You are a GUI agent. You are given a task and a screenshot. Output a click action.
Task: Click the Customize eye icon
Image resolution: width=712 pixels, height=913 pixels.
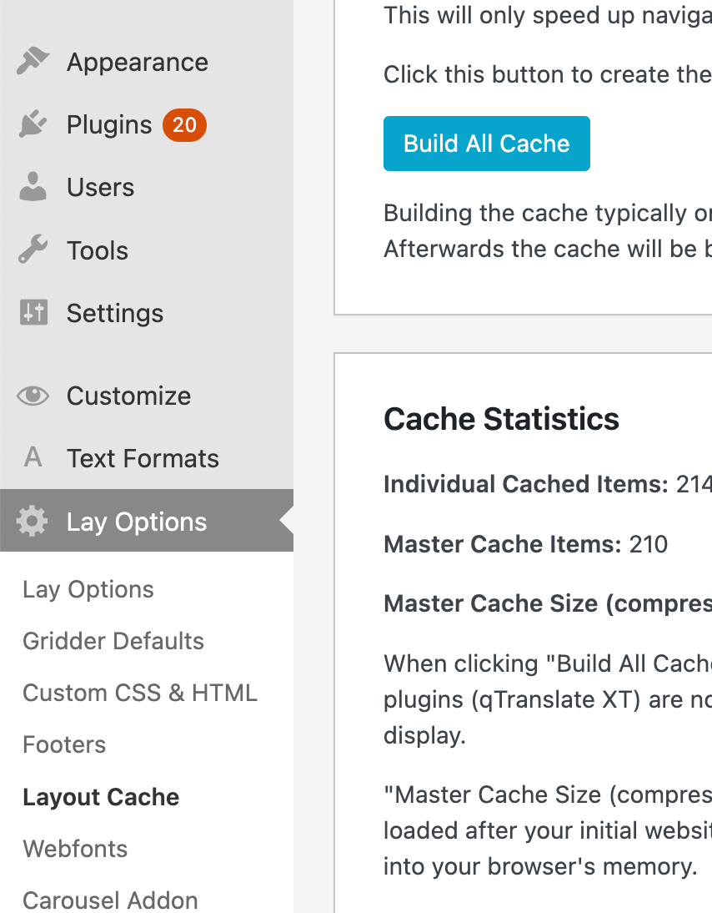click(x=33, y=396)
